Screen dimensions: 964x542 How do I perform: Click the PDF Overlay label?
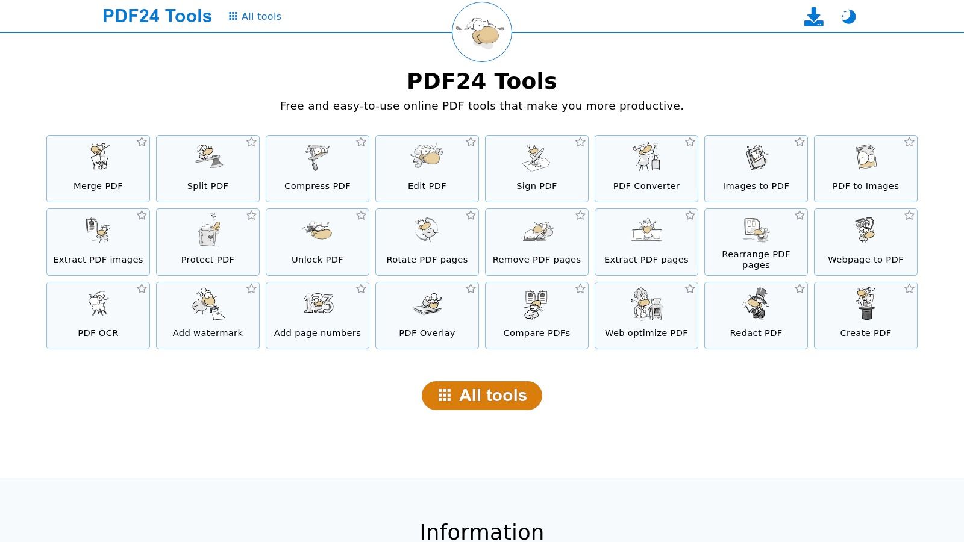(427, 333)
